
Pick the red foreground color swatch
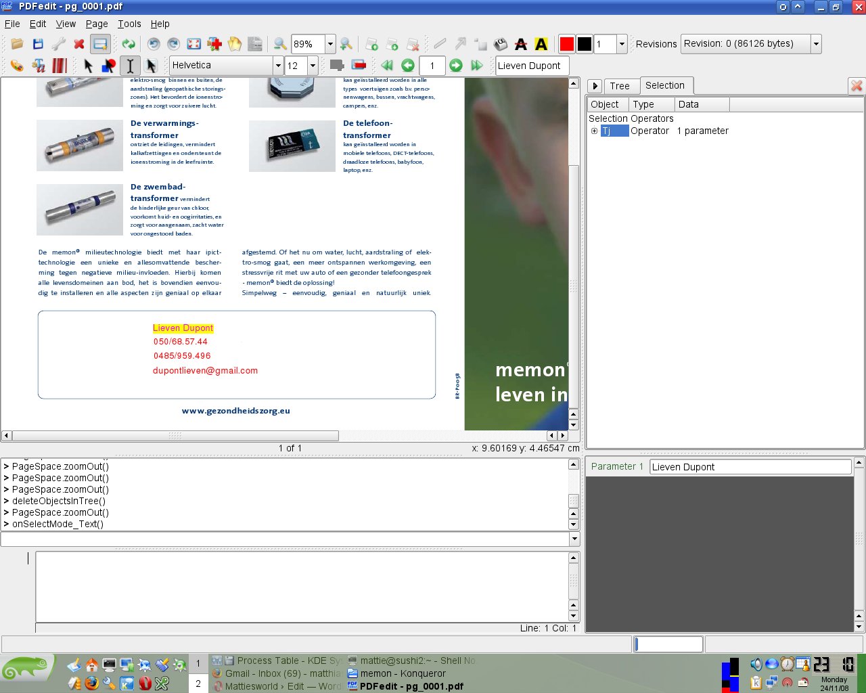click(x=567, y=44)
